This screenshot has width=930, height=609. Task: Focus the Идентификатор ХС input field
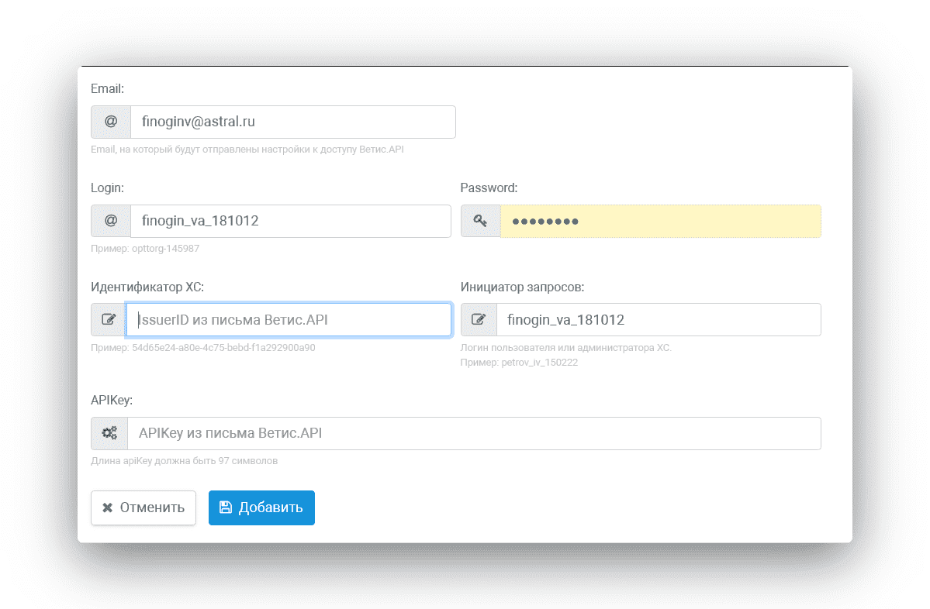tap(287, 319)
